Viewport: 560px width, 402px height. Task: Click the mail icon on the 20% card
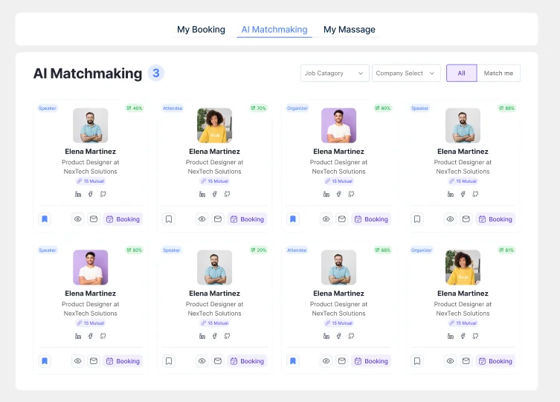click(x=218, y=361)
